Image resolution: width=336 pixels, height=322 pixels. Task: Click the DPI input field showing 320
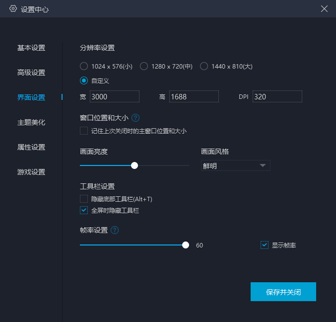277,96
